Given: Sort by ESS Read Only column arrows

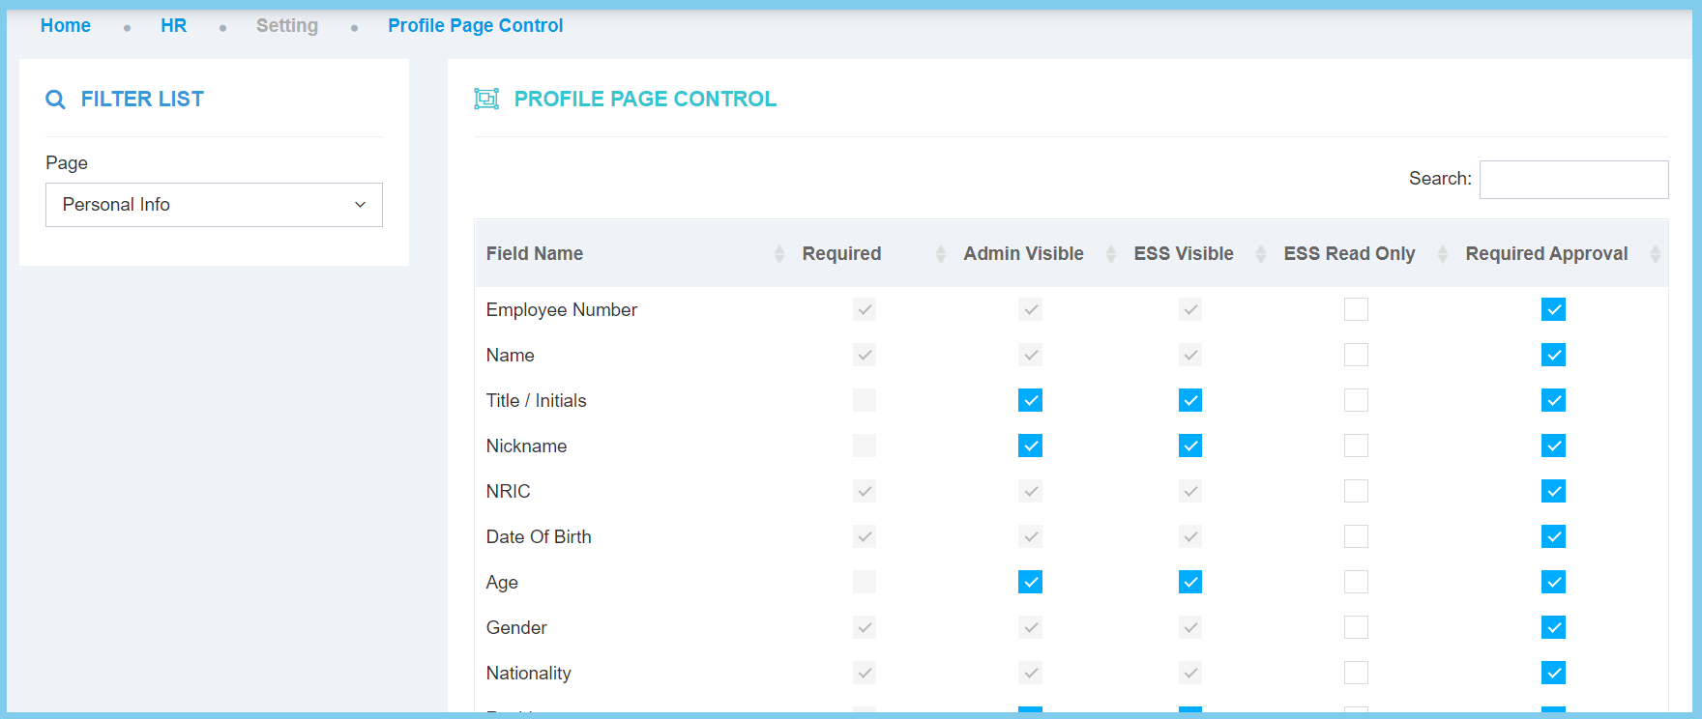Looking at the screenshot, I should coord(1442,254).
